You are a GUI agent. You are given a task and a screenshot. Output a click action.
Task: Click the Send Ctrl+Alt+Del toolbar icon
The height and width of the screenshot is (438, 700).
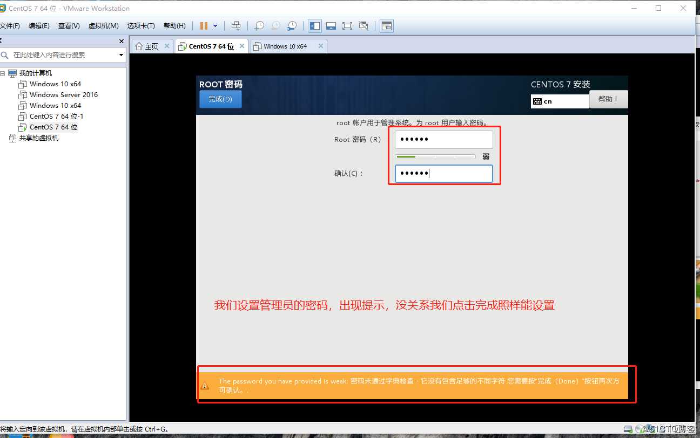236,26
